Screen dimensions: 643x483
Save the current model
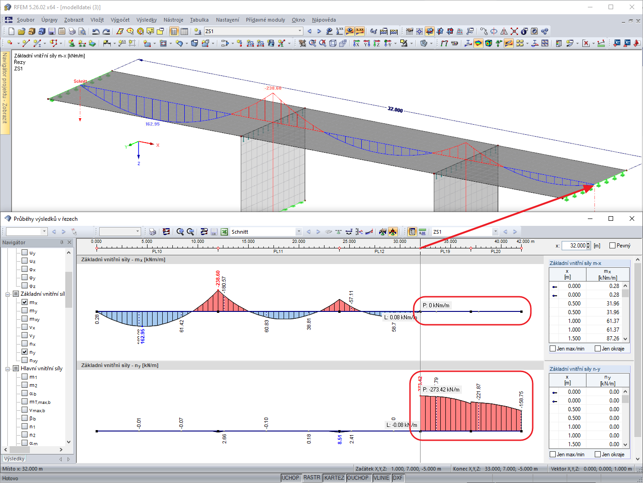pyautogui.click(x=51, y=31)
